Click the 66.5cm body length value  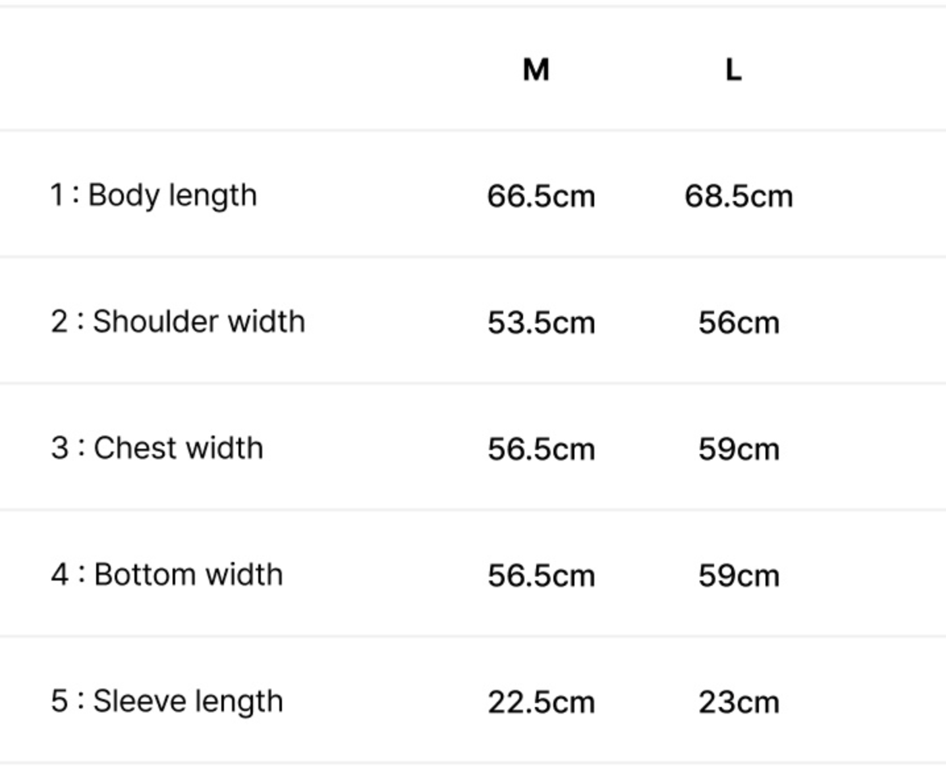point(541,196)
